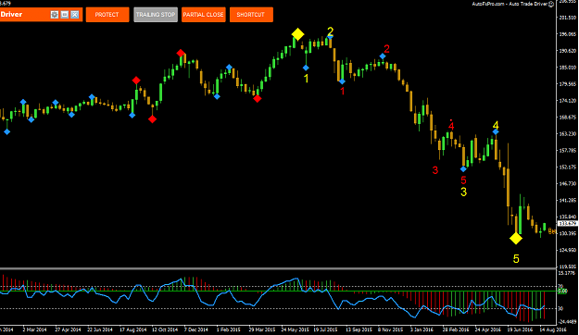The width and height of the screenshot is (579, 335).
Task: Select the blue diamond above red label 1
Action: (x=342, y=81)
